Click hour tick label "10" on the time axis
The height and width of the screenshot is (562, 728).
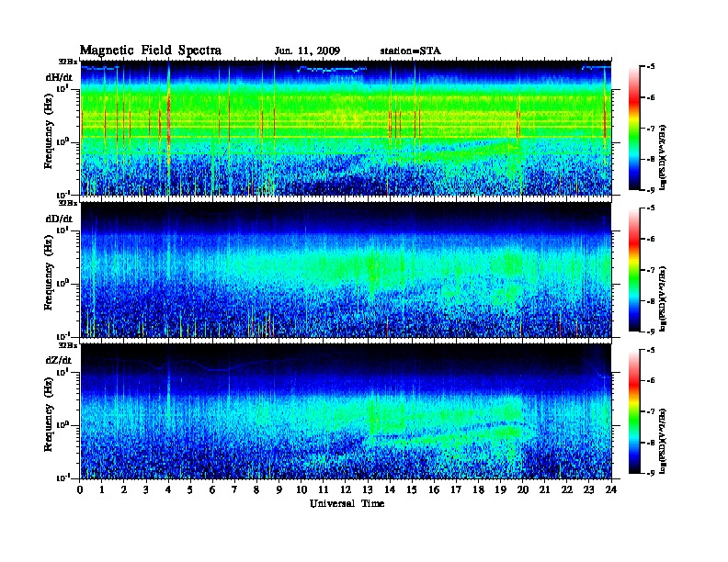301,489
